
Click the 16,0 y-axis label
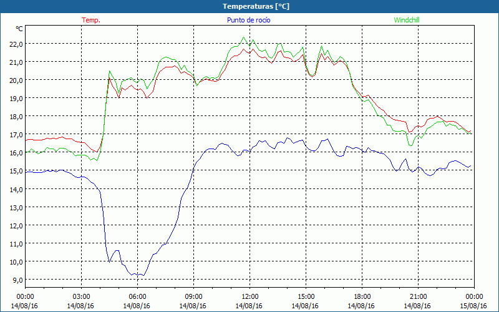pyautogui.click(x=16, y=153)
